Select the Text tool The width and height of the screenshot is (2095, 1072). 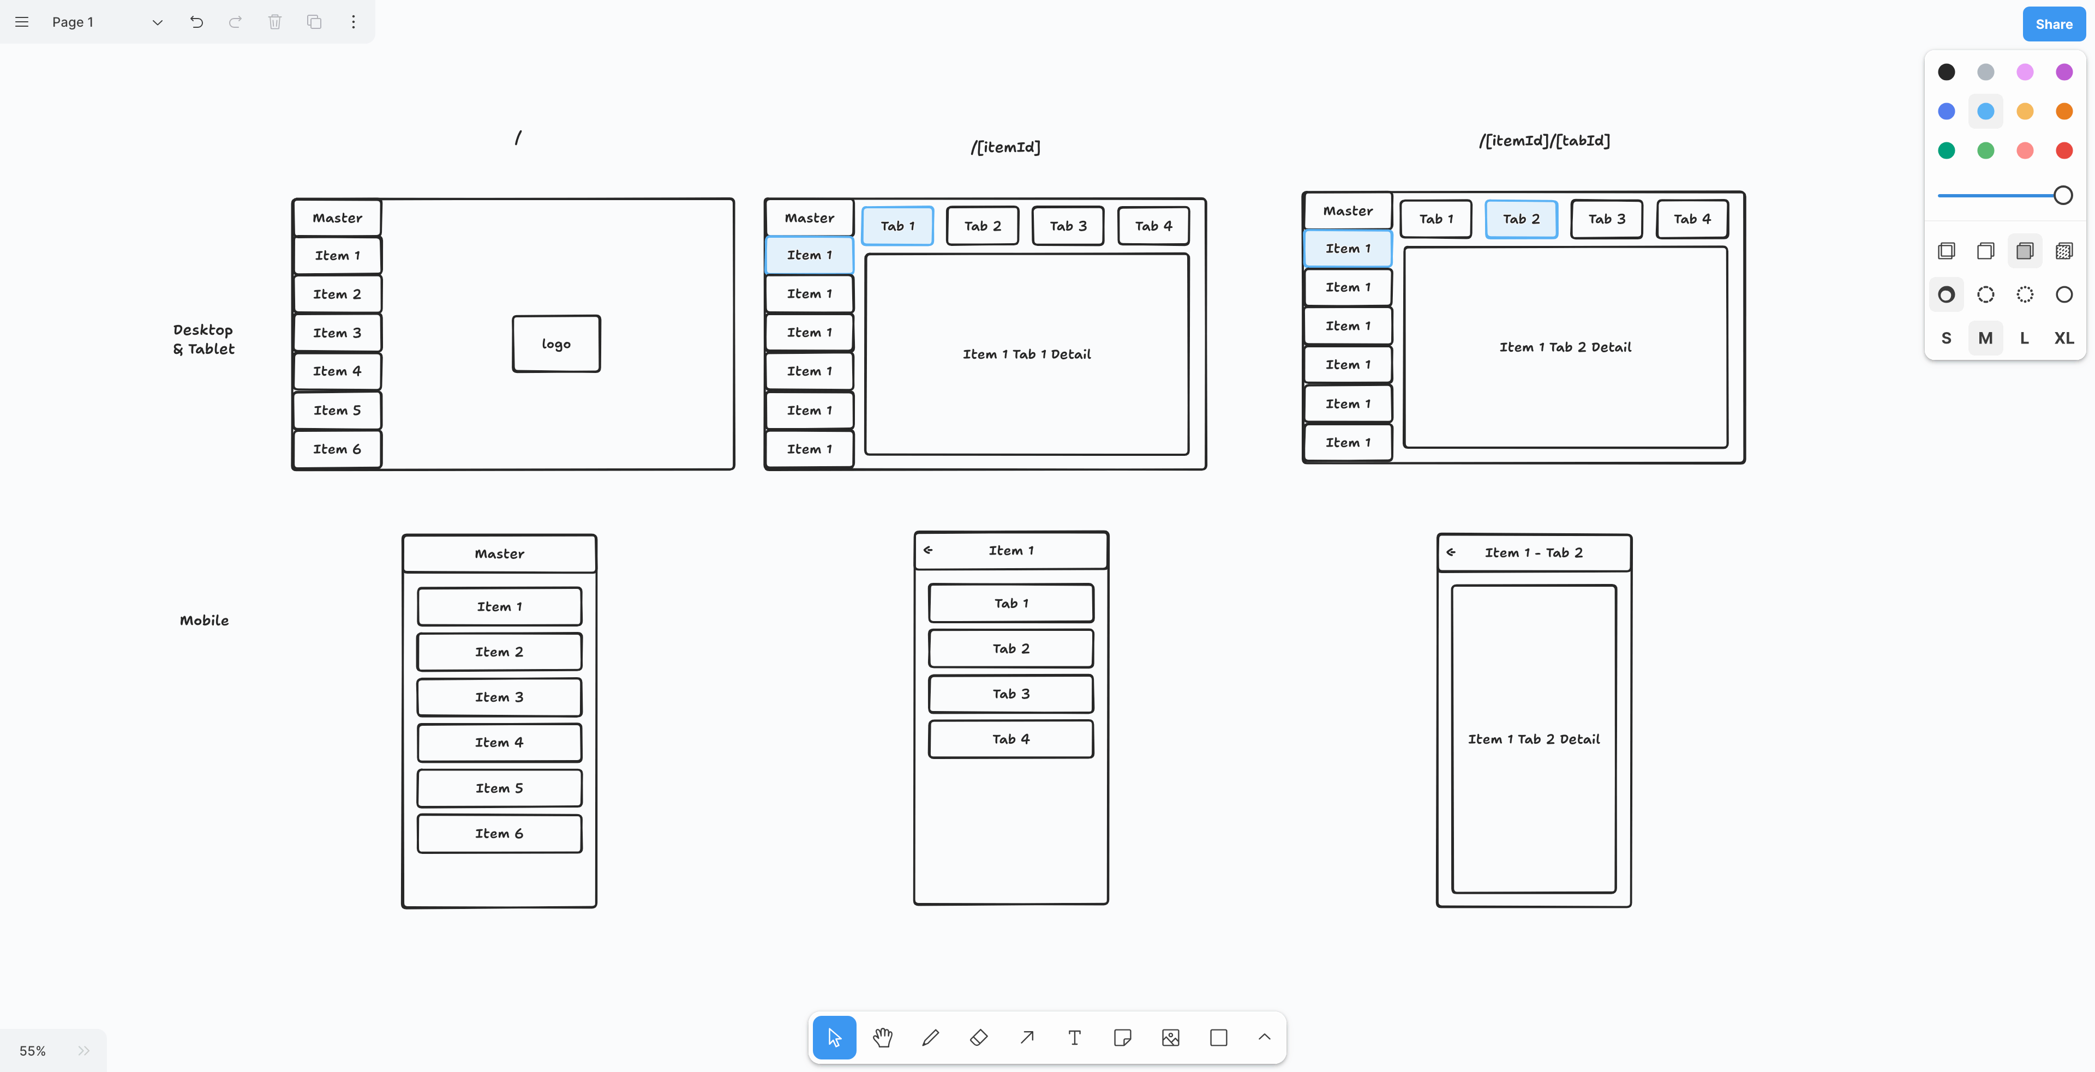[x=1074, y=1037]
